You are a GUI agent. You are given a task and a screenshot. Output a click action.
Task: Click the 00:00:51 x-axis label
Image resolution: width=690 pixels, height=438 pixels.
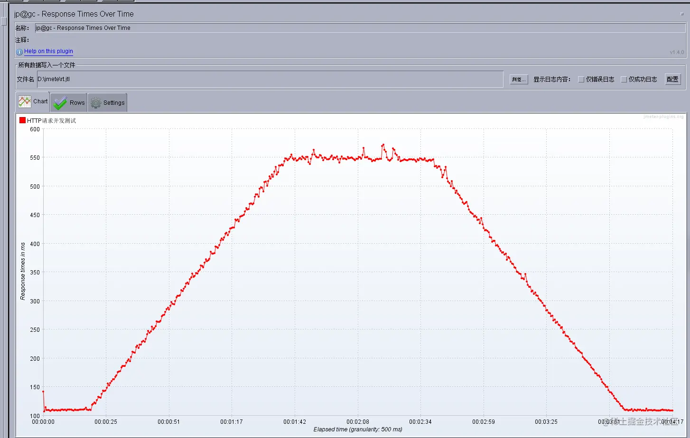click(x=169, y=422)
